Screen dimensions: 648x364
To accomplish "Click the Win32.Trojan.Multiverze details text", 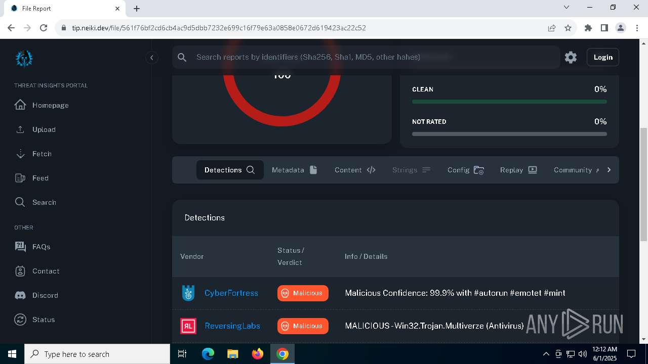I will [x=434, y=326].
